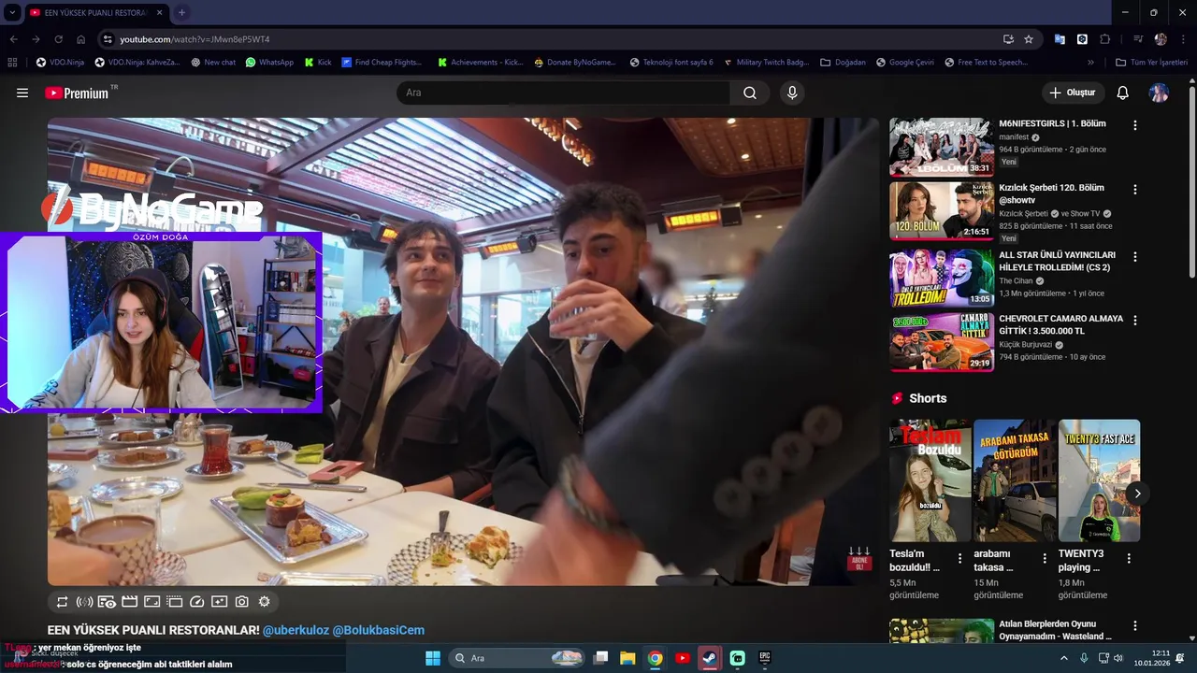Click the cinema clapperboard icon below the video
Screen dimensions: 1197x673
pos(129,602)
